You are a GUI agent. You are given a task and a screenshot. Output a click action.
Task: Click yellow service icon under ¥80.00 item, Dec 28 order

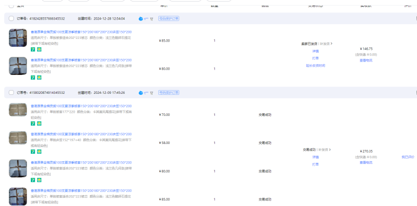[39, 78]
